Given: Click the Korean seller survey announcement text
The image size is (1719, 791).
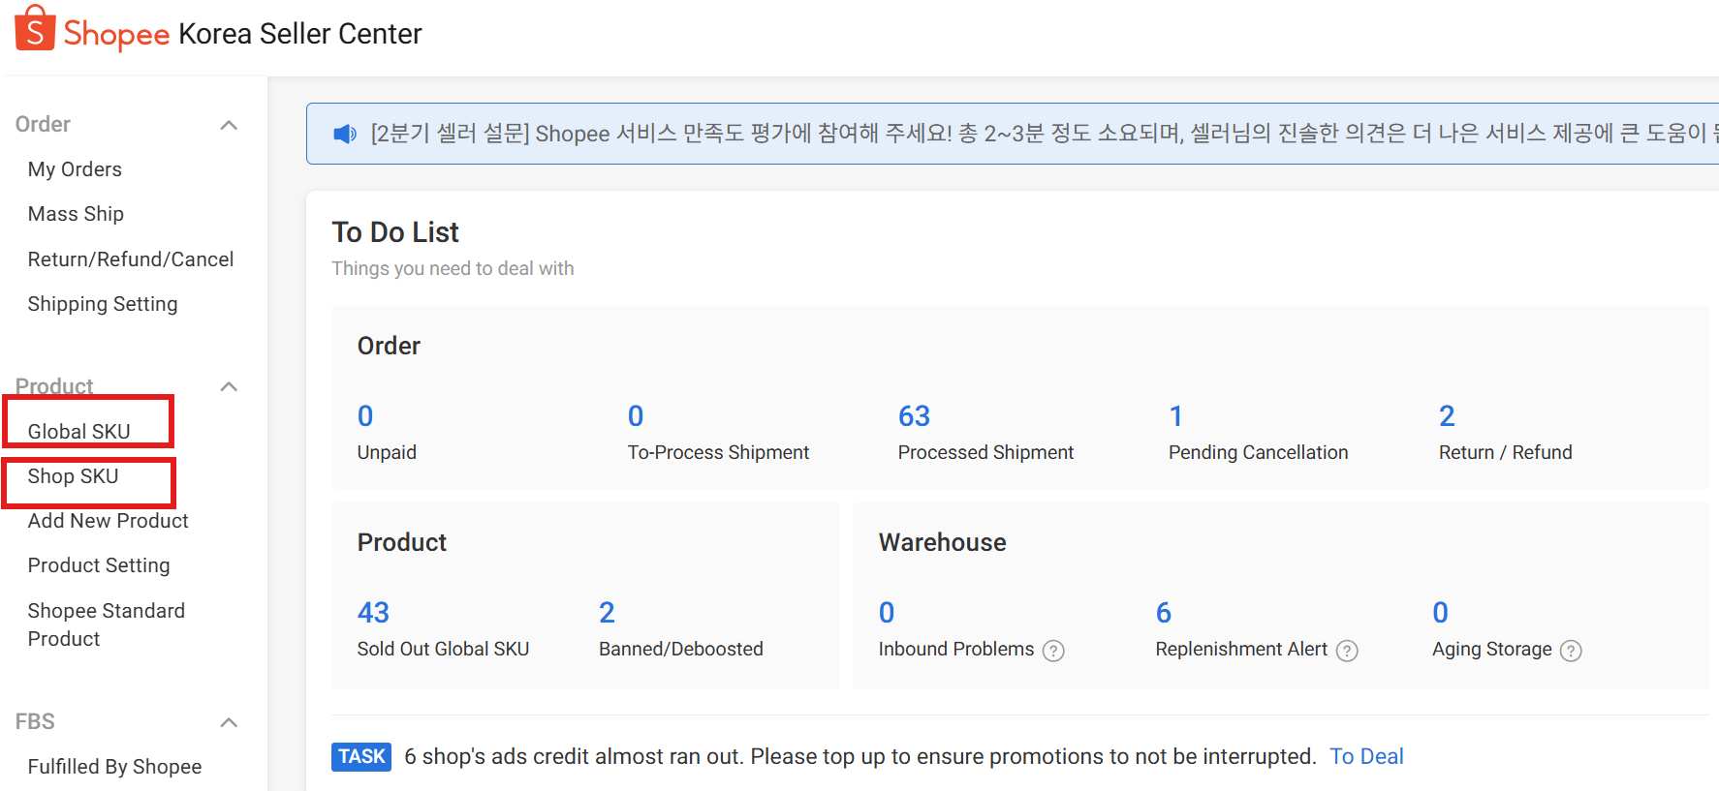Looking at the screenshot, I should pos(1045,134).
